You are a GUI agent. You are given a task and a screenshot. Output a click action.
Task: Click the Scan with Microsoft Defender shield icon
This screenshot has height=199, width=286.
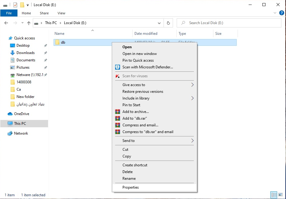click(118, 67)
